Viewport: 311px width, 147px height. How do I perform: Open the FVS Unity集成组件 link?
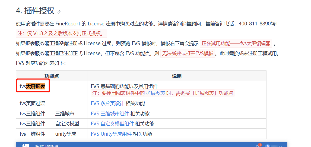[111, 134]
